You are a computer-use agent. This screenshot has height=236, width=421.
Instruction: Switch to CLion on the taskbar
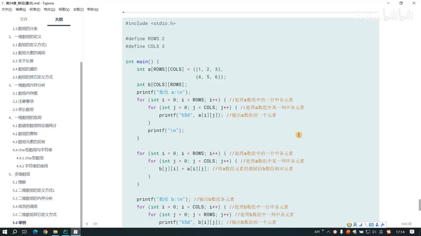point(65,232)
